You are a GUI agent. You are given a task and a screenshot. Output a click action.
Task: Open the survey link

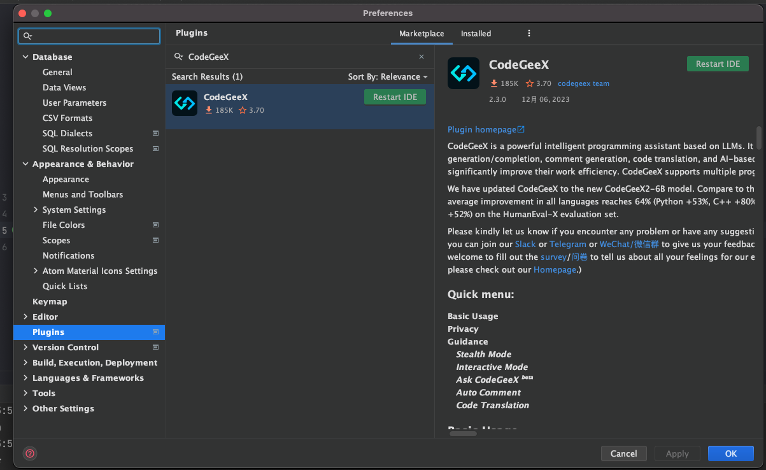pyautogui.click(x=553, y=257)
